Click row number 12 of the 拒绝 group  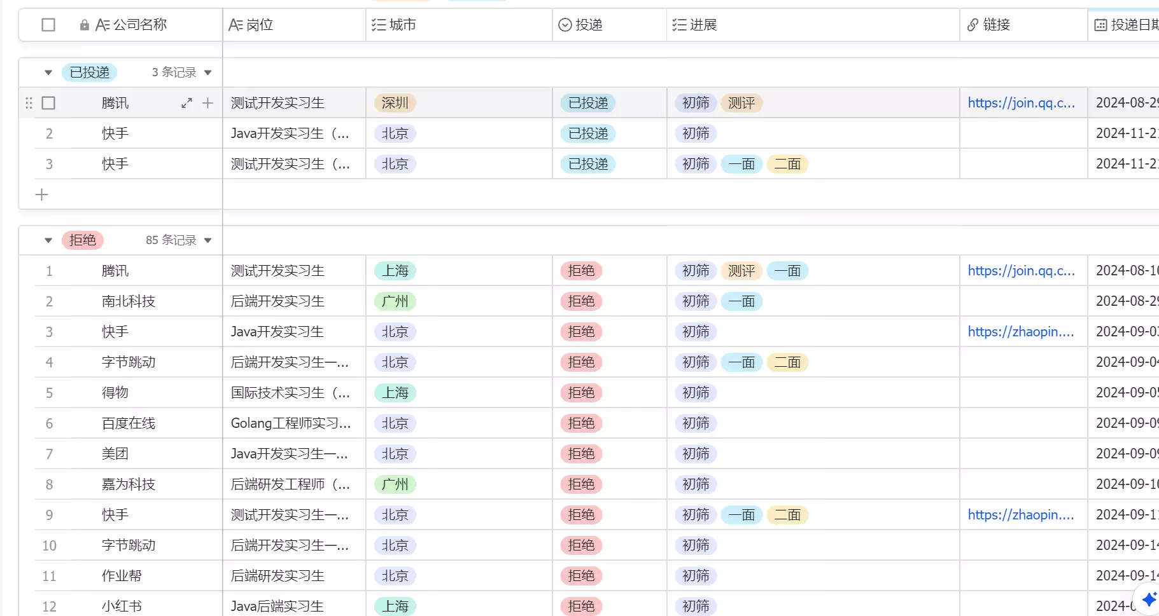coord(49,606)
